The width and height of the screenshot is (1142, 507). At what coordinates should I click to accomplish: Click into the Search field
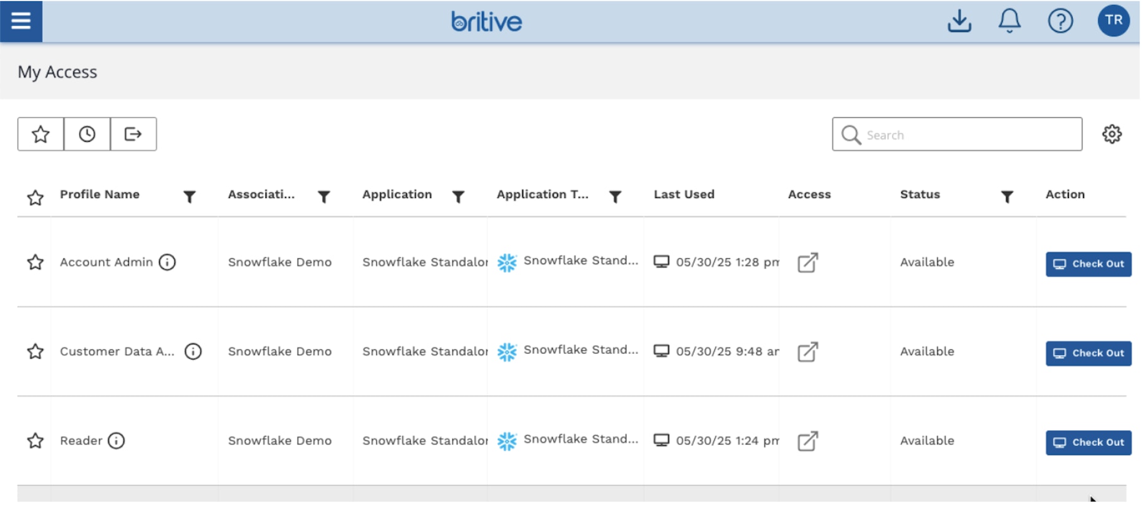pos(957,134)
